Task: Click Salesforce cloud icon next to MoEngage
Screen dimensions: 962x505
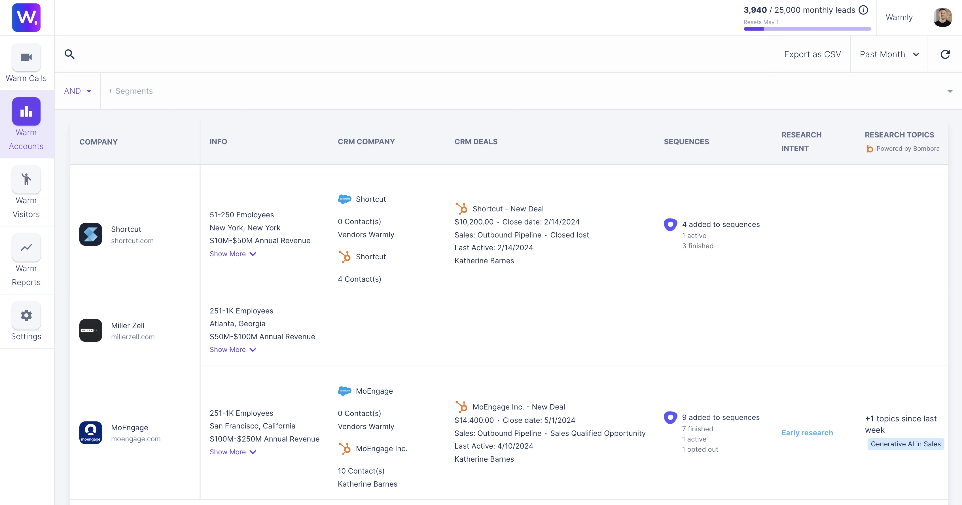Action: 344,391
